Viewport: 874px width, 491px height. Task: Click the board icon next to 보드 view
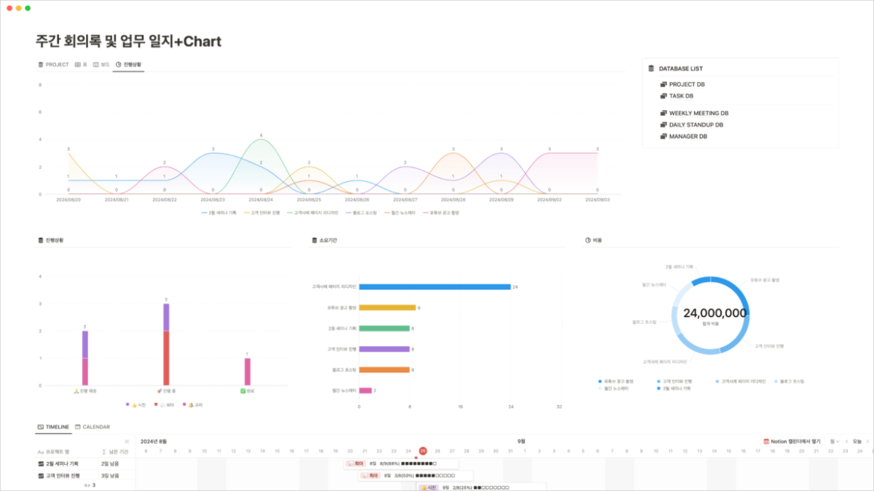(95, 64)
